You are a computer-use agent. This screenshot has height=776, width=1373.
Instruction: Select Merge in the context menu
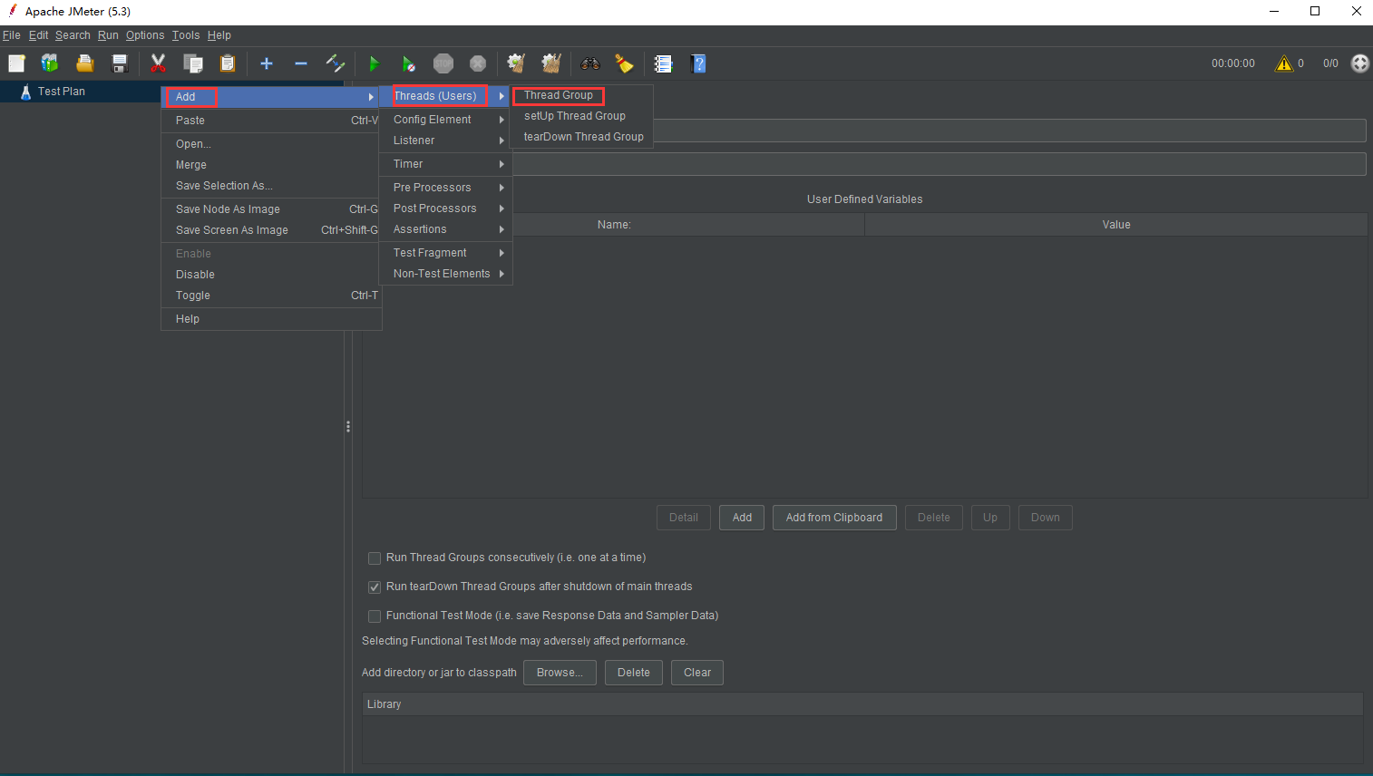271,165
